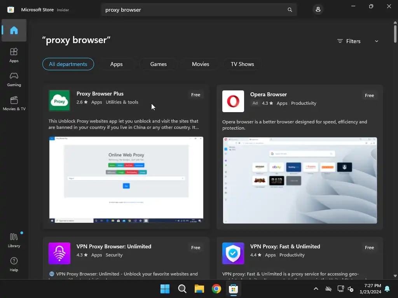The image size is (398, 298).
Task: Select the TV Shows filter tab
Action: [243, 64]
